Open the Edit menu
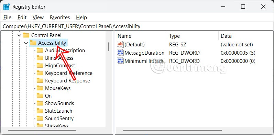The height and width of the screenshot is (135, 274). pyautogui.click(x=22, y=18)
